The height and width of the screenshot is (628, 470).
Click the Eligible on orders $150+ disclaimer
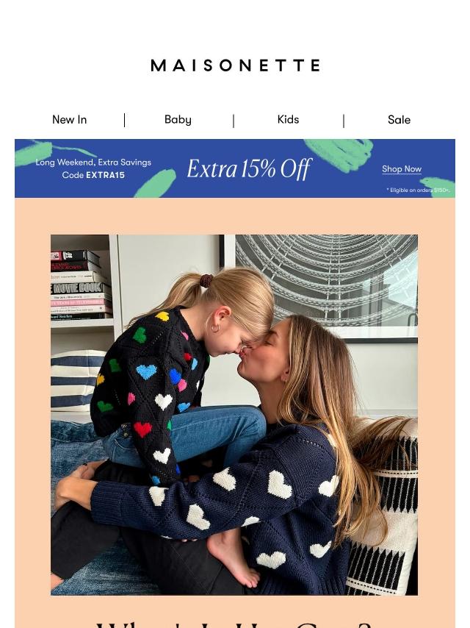pos(418,190)
